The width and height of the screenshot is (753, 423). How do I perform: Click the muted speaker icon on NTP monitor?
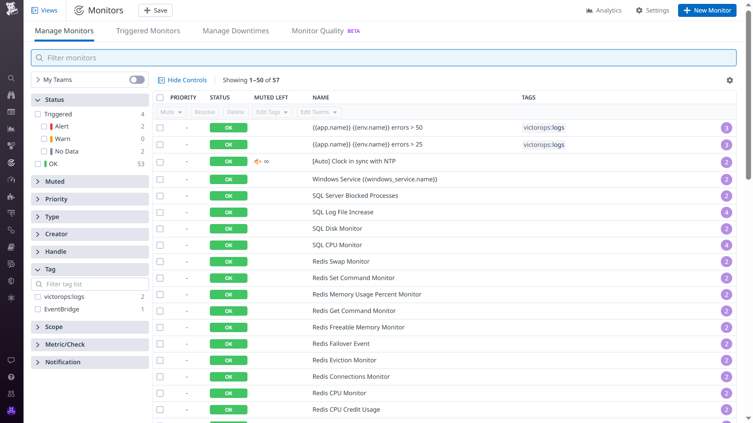click(x=258, y=162)
